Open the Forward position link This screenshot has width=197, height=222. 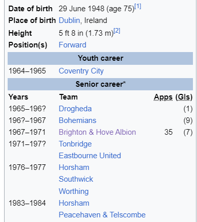(72, 45)
